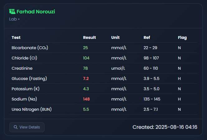Click the Created timestamp text
The width and height of the screenshot is (207, 140).
coord(165,127)
